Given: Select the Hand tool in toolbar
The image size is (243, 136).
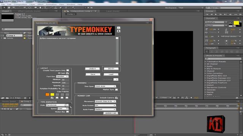Looking at the screenshot, I should (9, 8).
